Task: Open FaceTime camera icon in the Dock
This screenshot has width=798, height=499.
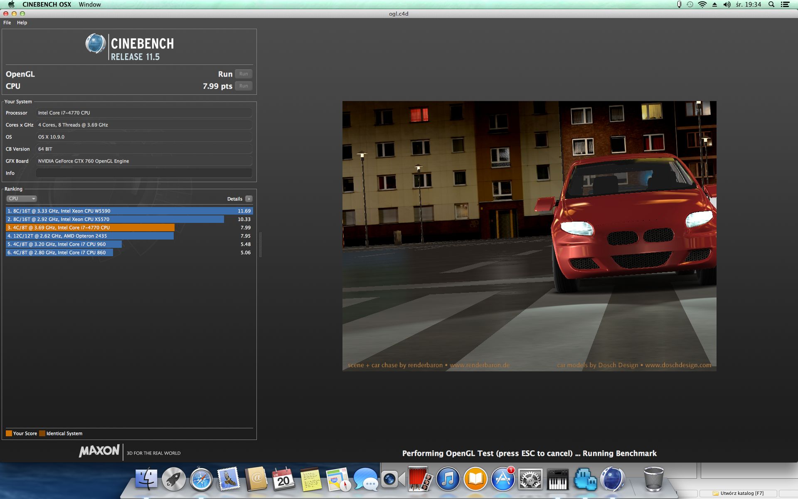Action: (393, 479)
